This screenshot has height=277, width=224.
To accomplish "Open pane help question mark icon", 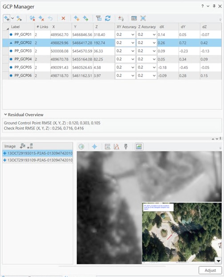I will pos(203,6).
